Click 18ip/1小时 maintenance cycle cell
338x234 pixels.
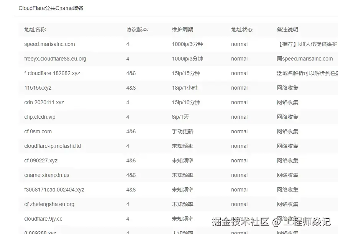point(184,88)
